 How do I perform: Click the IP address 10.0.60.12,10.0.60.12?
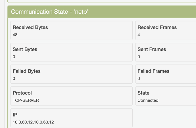[33, 122]
